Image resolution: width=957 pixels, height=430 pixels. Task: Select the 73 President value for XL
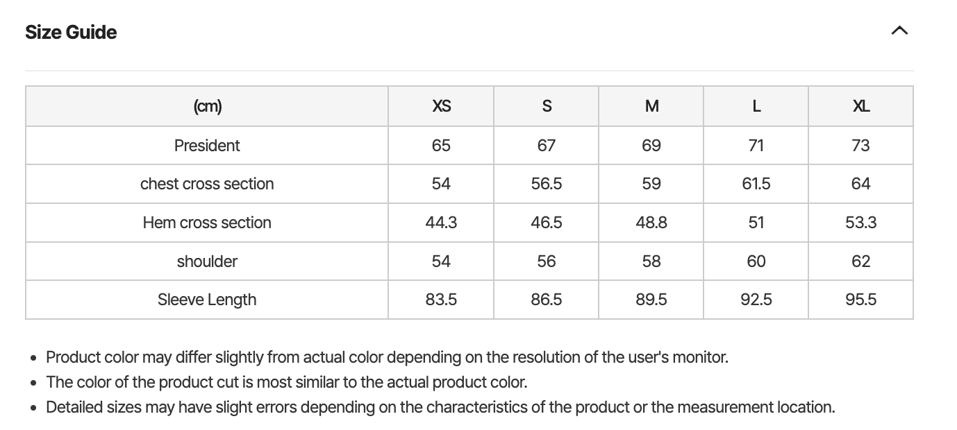[x=860, y=146]
